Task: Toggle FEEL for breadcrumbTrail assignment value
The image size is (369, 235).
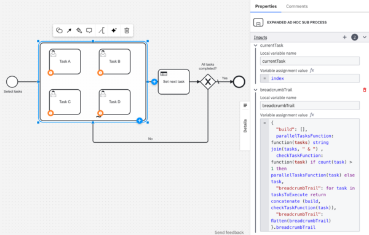Action: [312, 115]
